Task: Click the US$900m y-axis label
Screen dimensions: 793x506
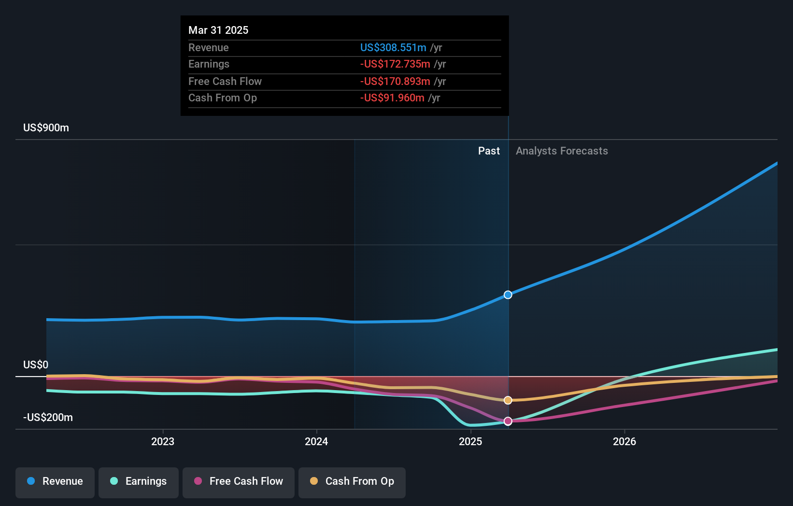Action: [46, 128]
